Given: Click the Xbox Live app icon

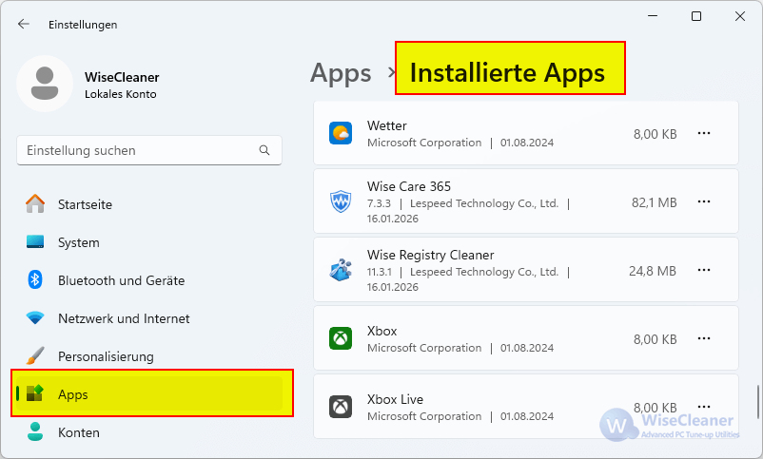Looking at the screenshot, I should pyautogui.click(x=341, y=407).
